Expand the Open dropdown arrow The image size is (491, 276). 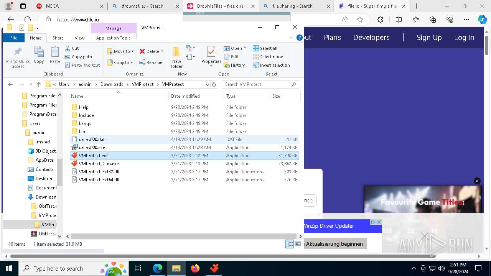[x=245, y=48]
